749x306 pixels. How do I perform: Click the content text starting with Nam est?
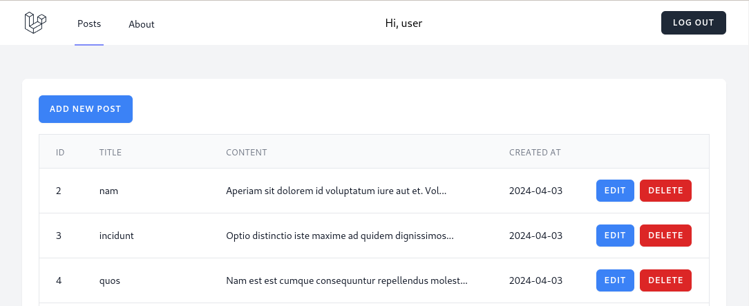pyautogui.click(x=347, y=280)
